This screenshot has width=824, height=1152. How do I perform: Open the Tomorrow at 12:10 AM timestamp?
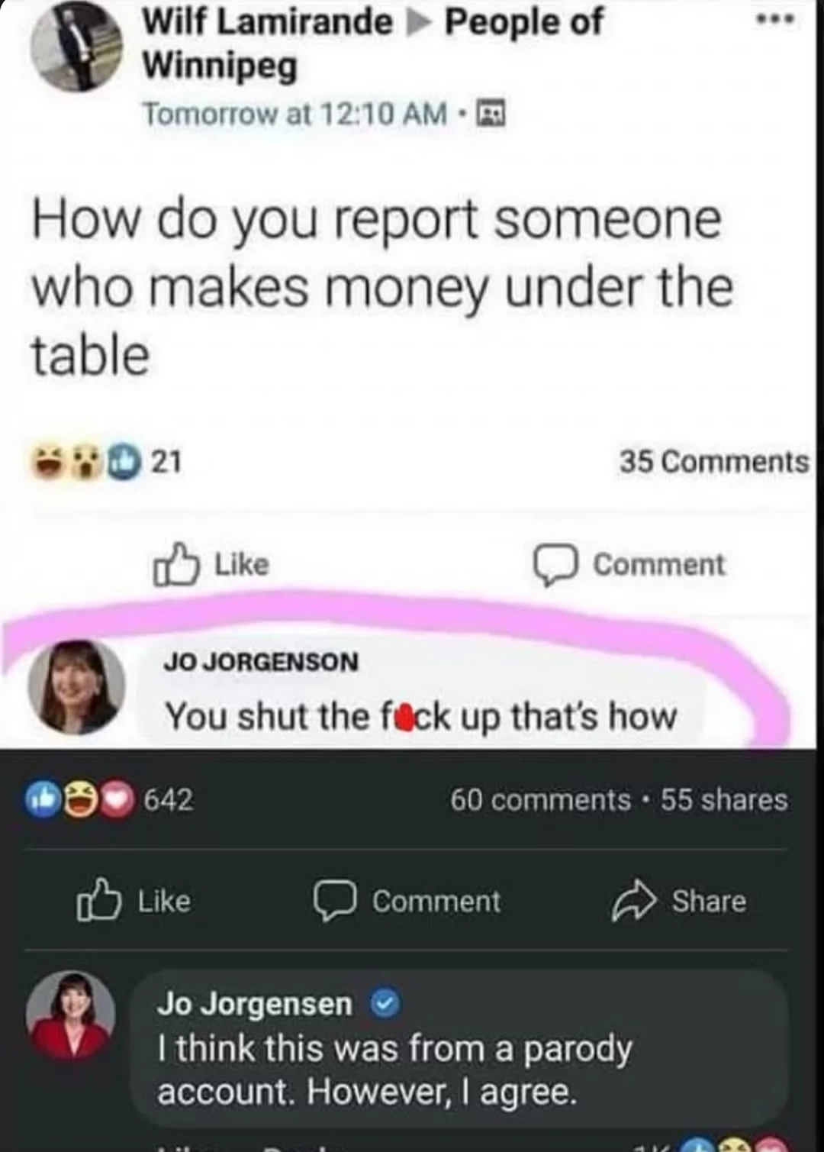295,115
